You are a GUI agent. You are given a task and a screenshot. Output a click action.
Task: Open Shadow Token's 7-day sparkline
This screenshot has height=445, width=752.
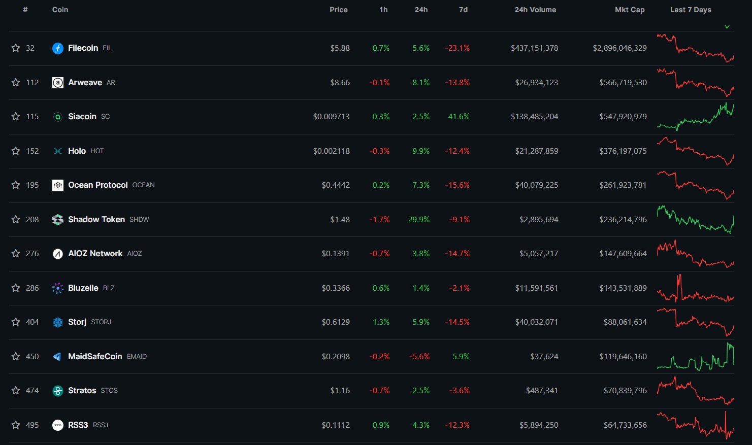[696, 219]
